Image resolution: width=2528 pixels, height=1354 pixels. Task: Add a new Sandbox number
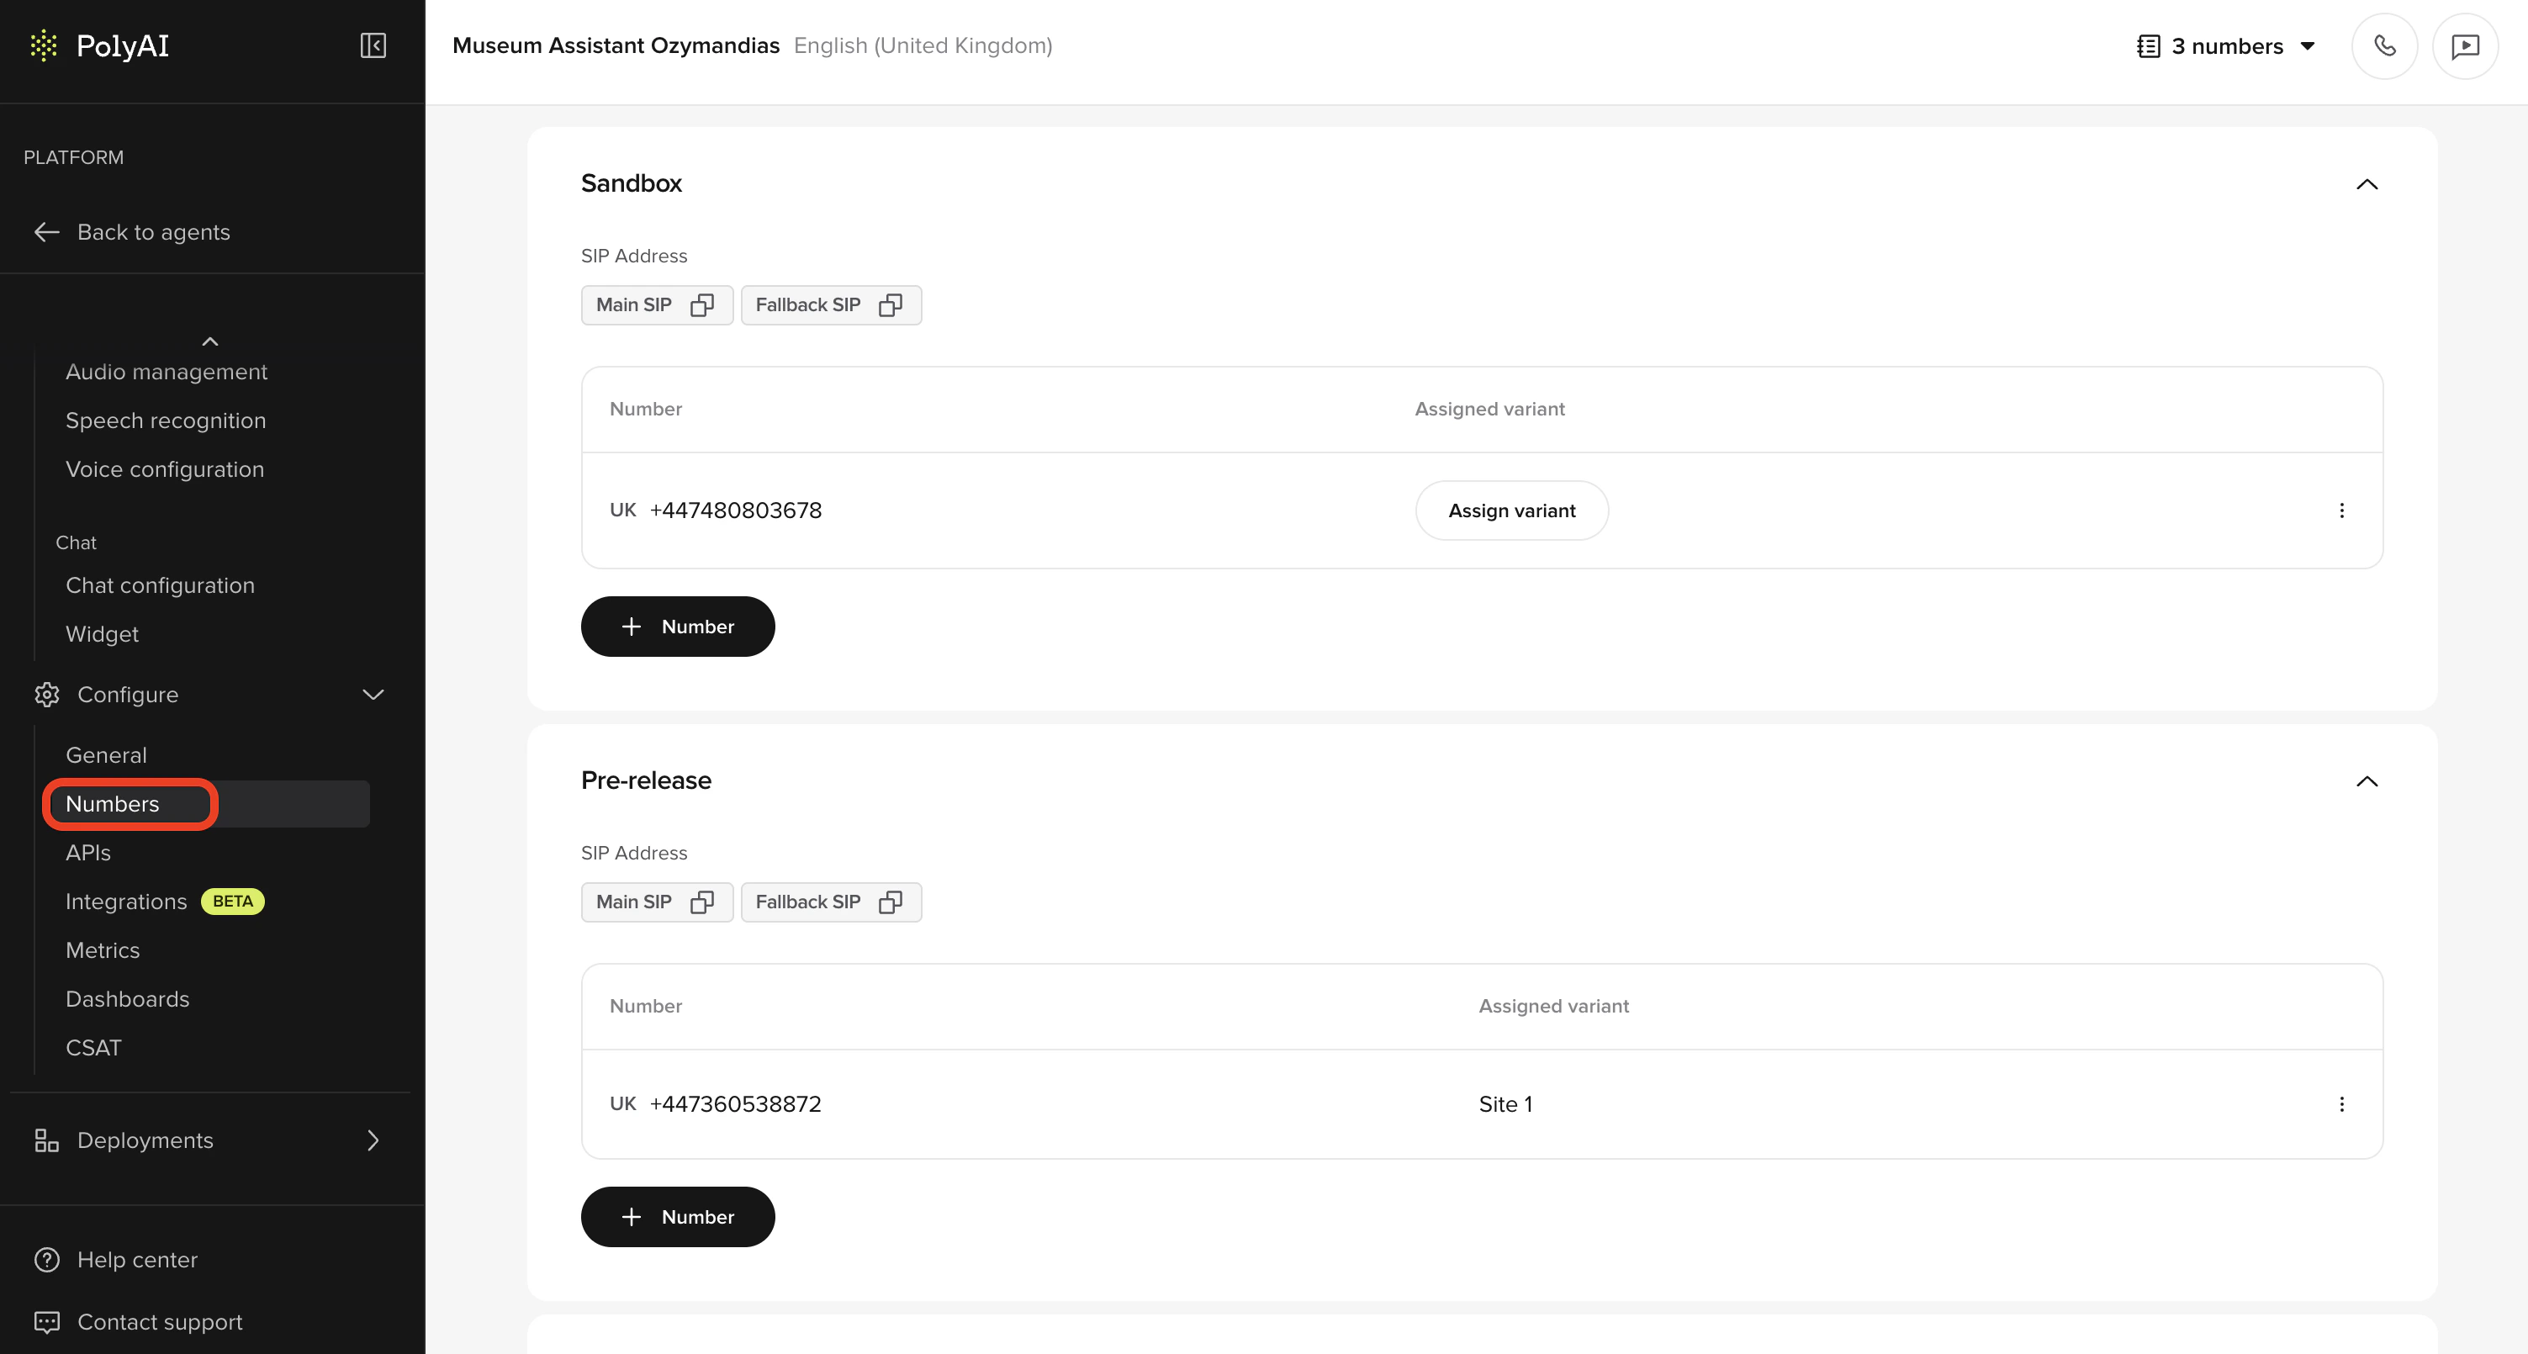(x=677, y=626)
